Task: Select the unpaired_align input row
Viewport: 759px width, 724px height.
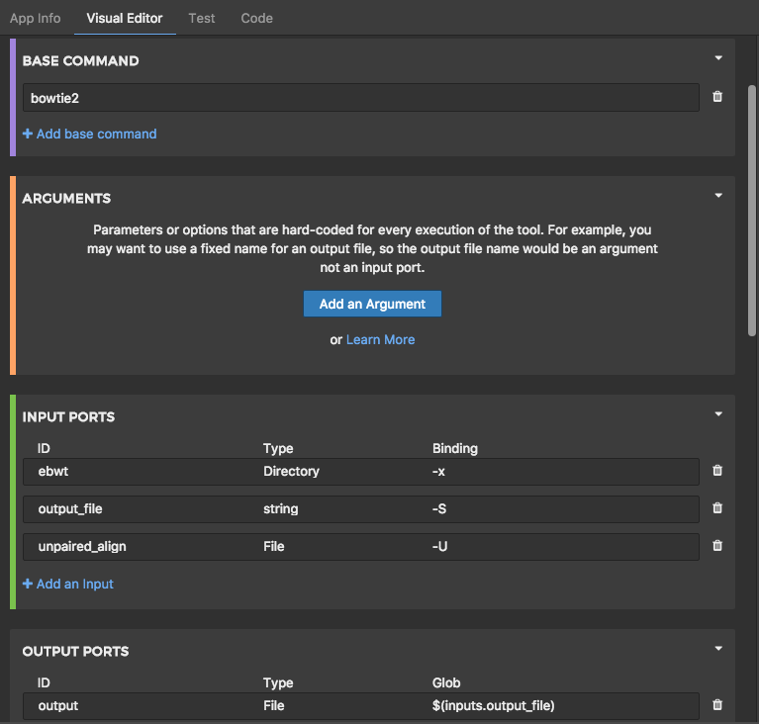Action: click(361, 546)
